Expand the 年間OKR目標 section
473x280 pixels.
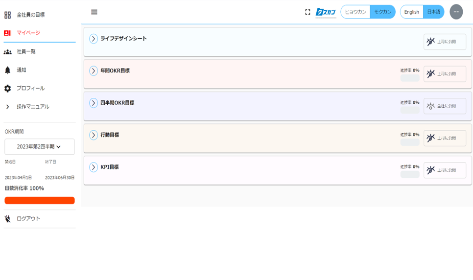point(94,71)
